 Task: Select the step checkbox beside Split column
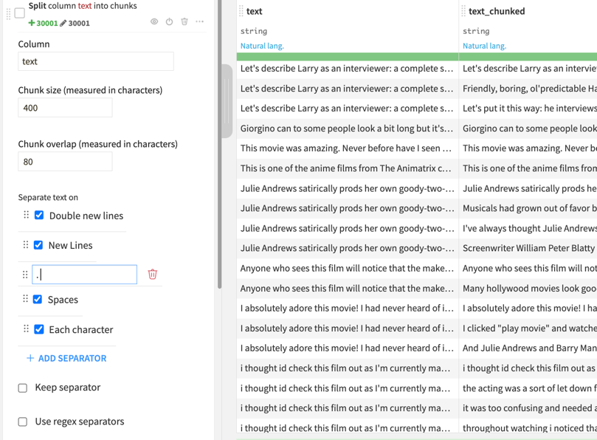(20, 13)
